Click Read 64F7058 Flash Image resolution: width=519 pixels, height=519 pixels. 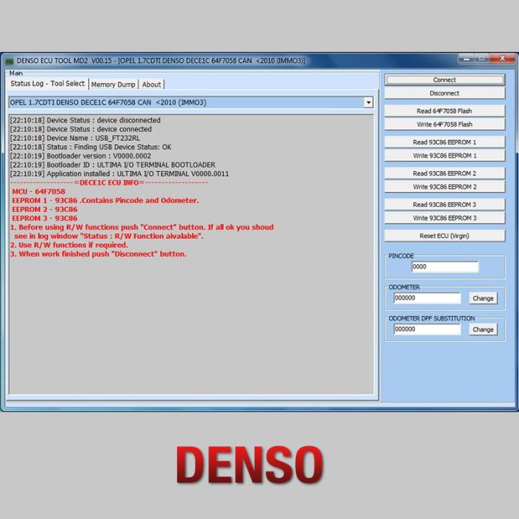tap(445, 111)
